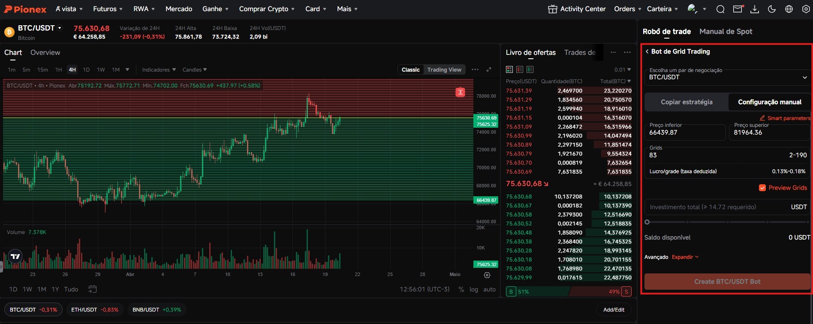Screen dimensions: 813x324
Task: Open the 0,01 price precision dropdown
Action: 623,70
